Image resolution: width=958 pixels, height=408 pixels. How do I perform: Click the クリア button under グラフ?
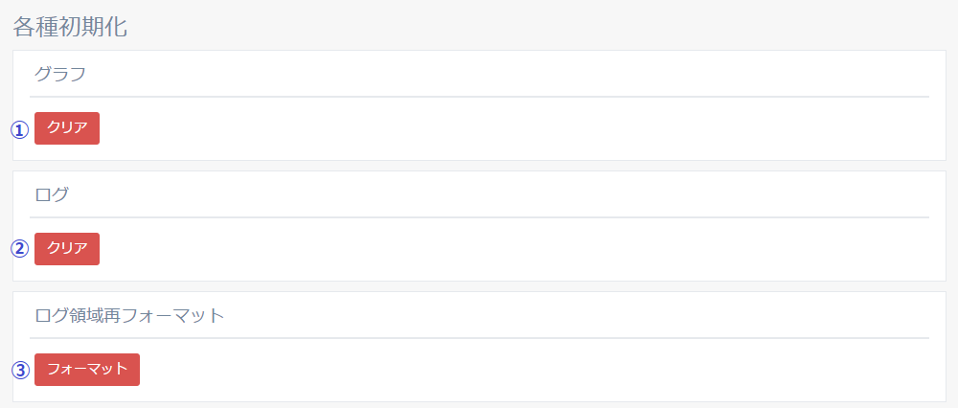67,128
